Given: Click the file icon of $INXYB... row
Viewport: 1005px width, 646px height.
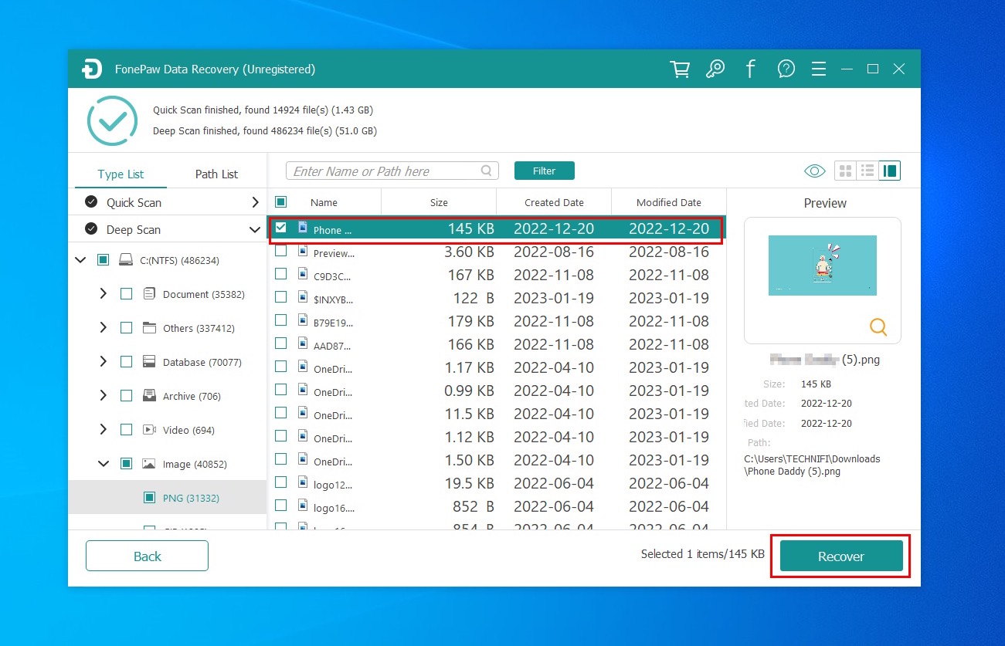Looking at the screenshot, I should coord(303,297).
